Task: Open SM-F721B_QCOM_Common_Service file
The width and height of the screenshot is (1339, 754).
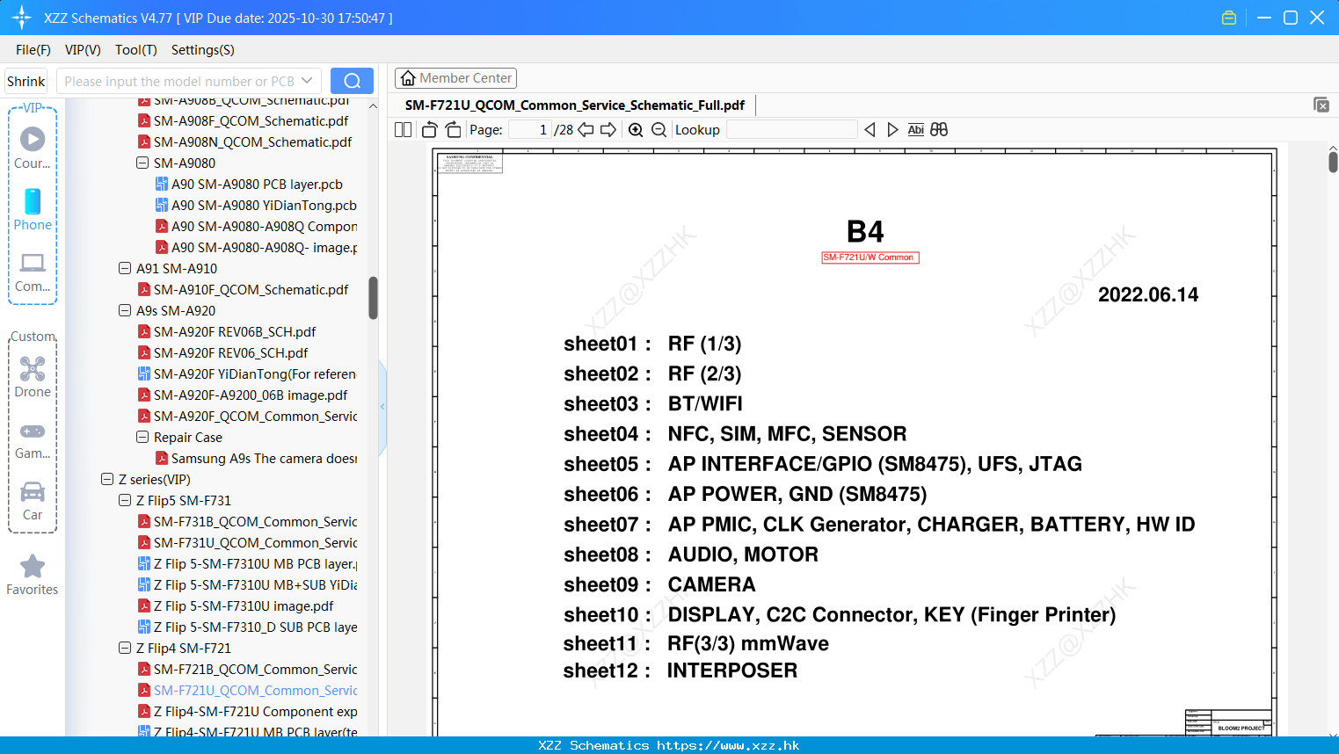Action: tap(255, 669)
